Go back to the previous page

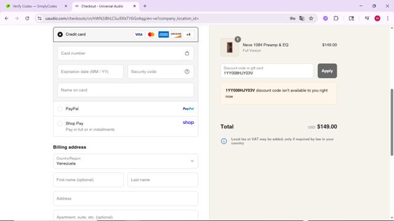tap(7, 18)
